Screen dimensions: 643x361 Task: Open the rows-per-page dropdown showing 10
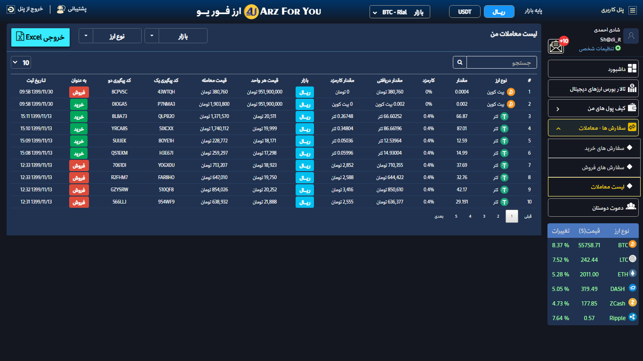pyautogui.click(x=21, y=63)
